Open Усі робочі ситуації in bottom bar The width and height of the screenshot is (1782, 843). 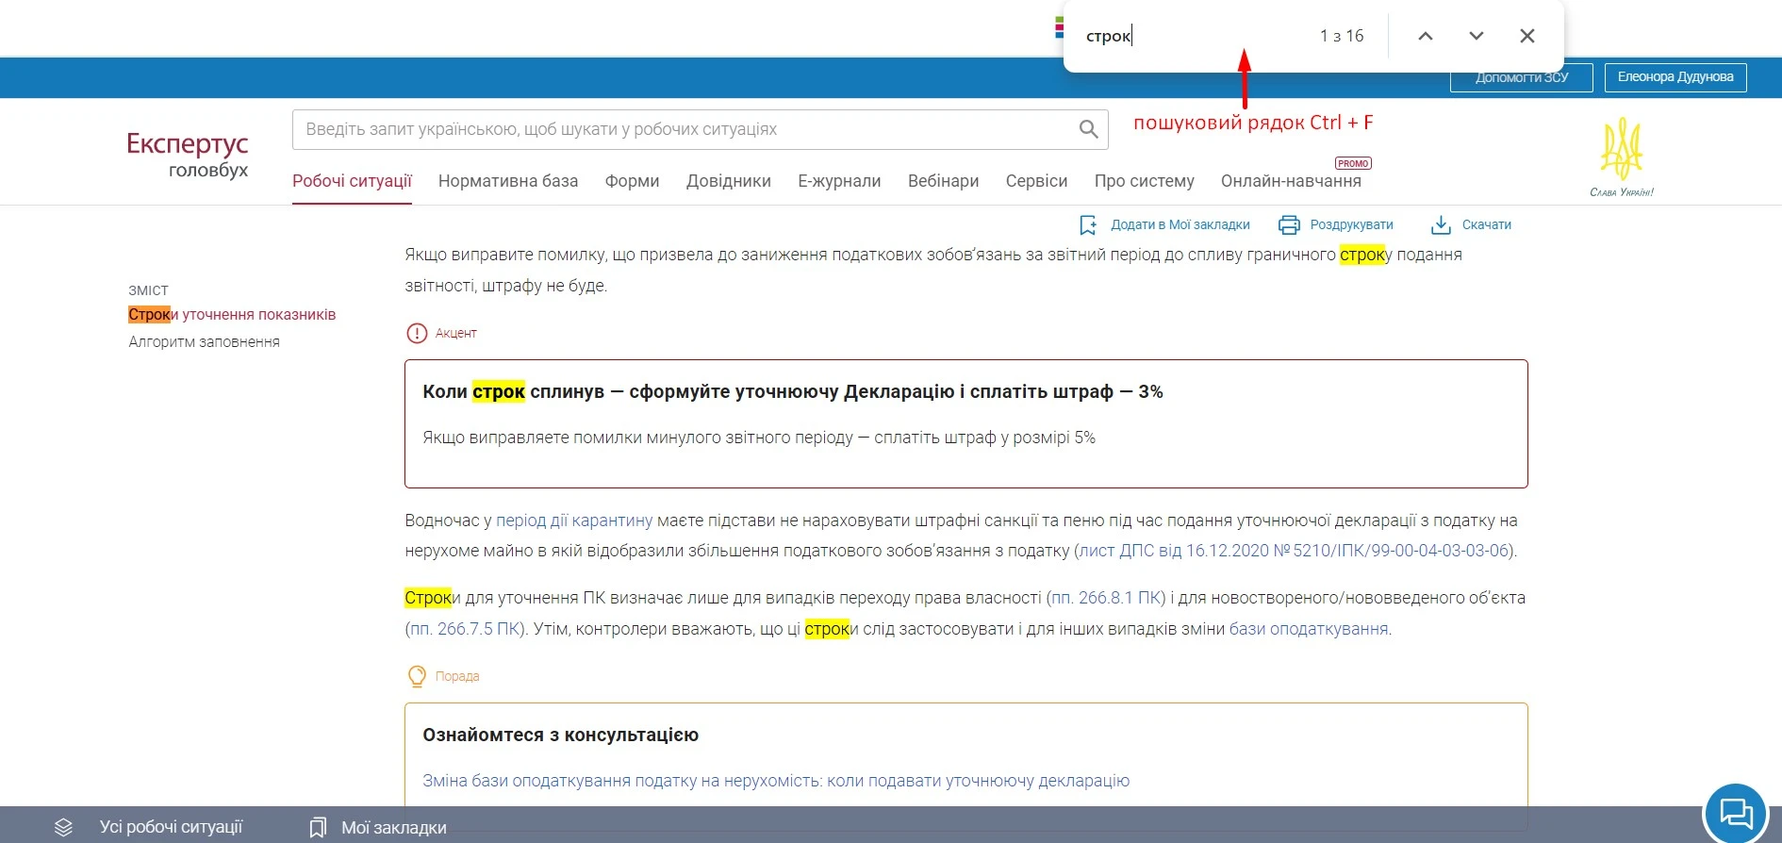click(171, 827)
